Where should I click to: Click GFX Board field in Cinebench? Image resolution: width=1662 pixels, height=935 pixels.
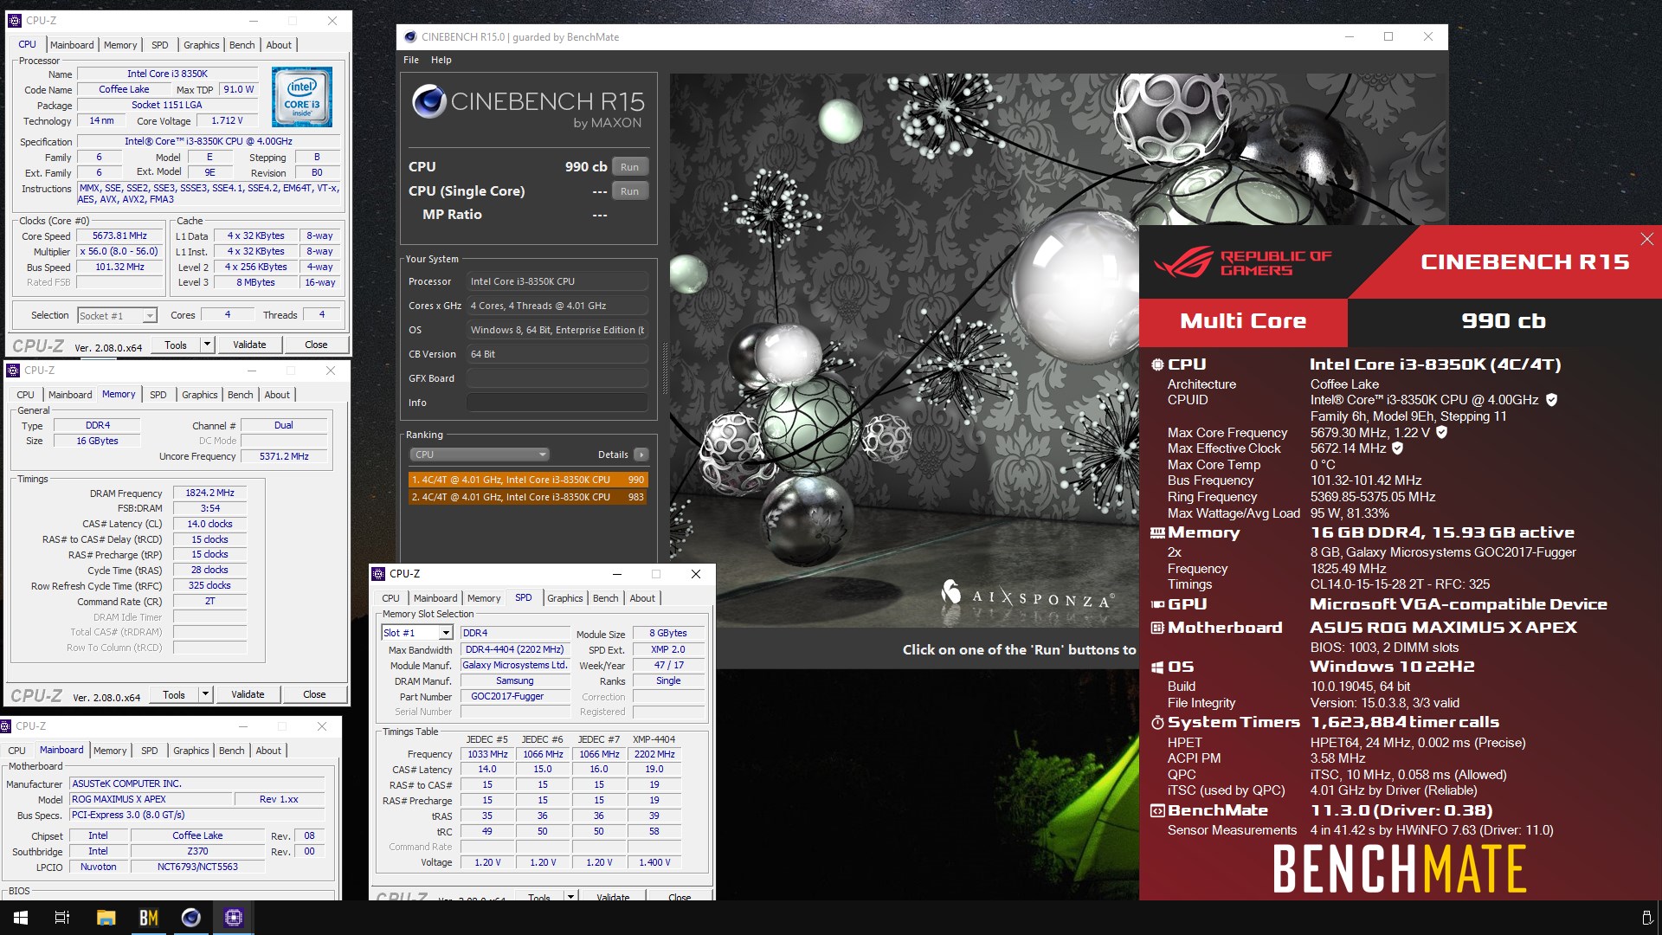click(557, 378)
